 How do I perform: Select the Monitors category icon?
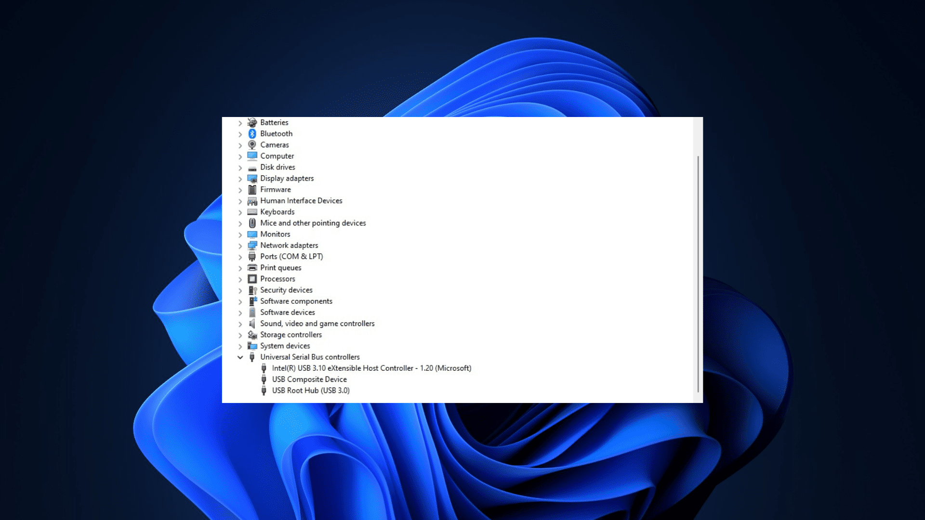[252, 234]
